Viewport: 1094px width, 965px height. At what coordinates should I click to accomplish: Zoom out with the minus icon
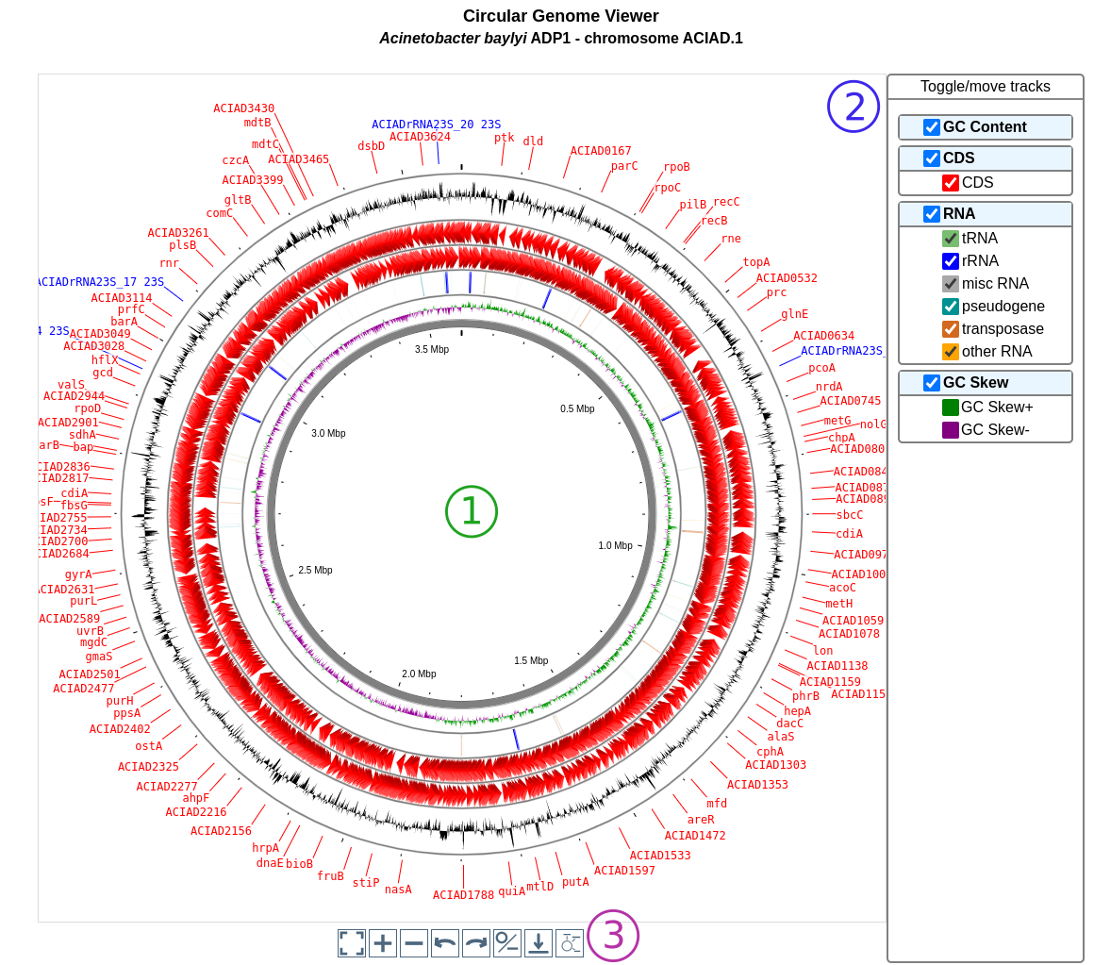tap(414, 942)
